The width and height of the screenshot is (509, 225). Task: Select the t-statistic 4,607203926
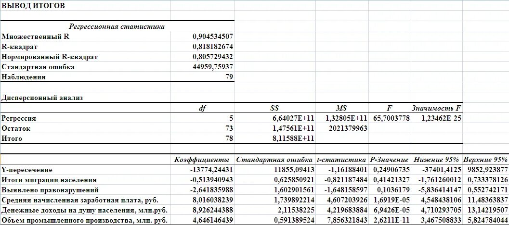346,200
